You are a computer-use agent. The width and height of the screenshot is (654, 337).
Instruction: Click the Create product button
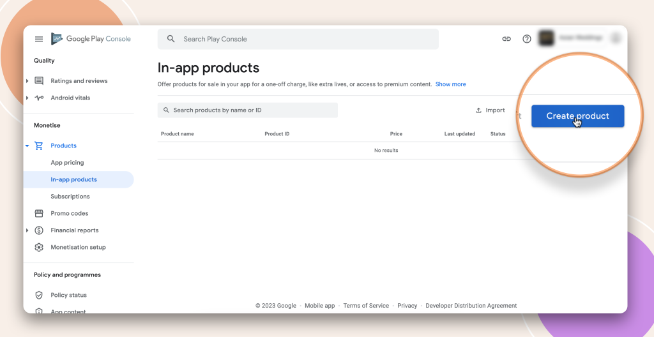(577, 116)
